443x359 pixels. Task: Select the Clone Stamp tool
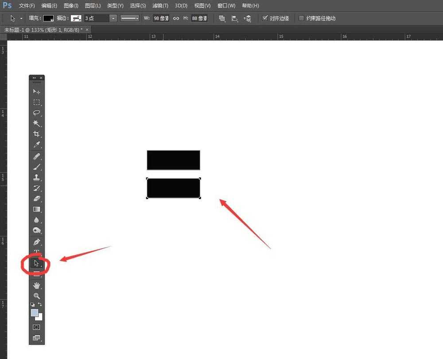[37, 178]
